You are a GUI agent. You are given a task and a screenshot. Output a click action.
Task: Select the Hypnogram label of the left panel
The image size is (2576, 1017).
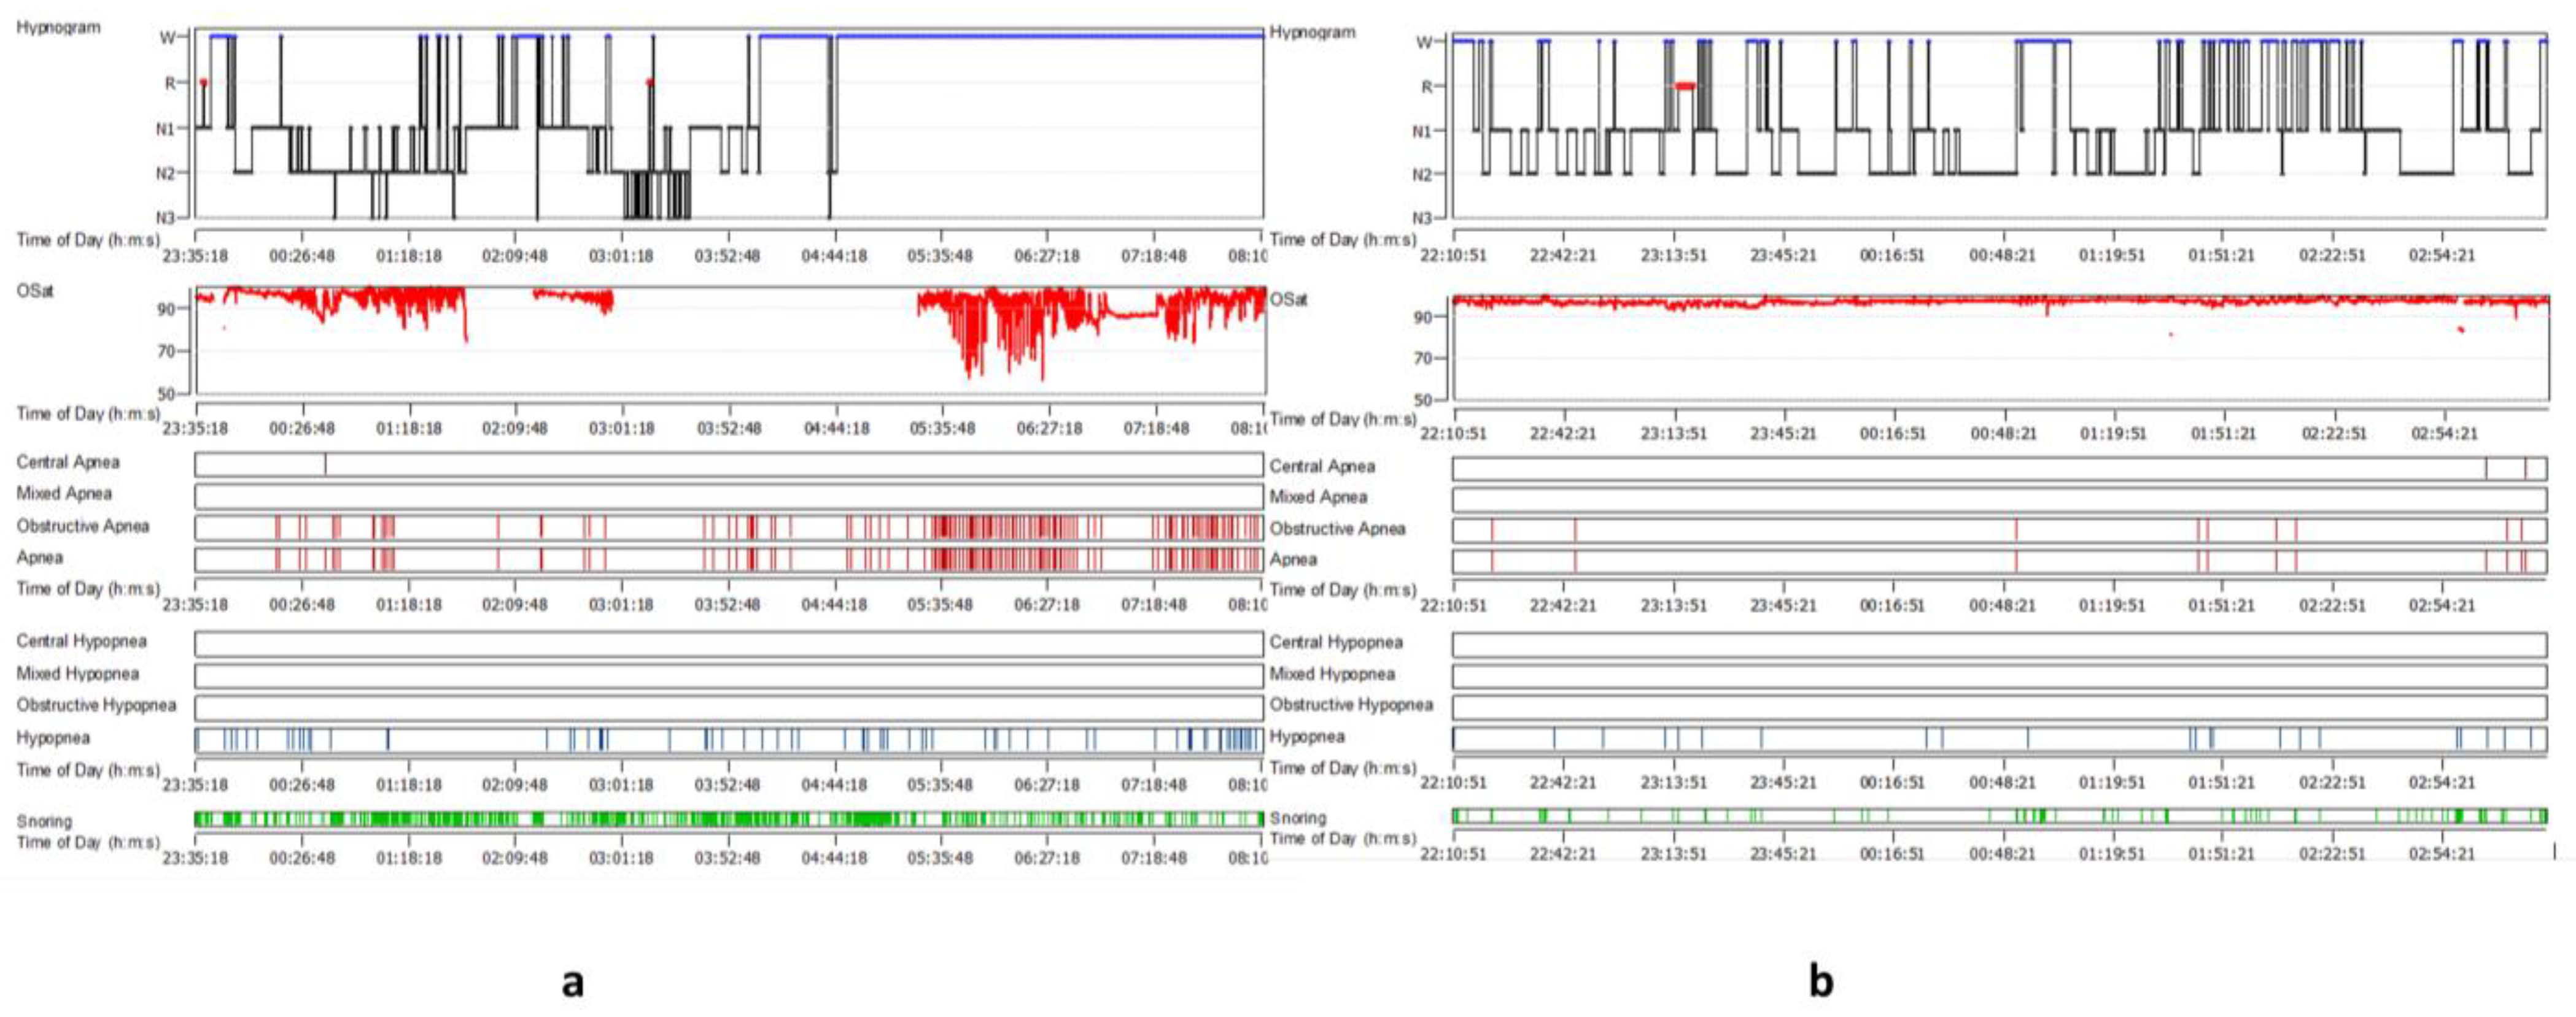pyautogui.click(x=58, y=27)
